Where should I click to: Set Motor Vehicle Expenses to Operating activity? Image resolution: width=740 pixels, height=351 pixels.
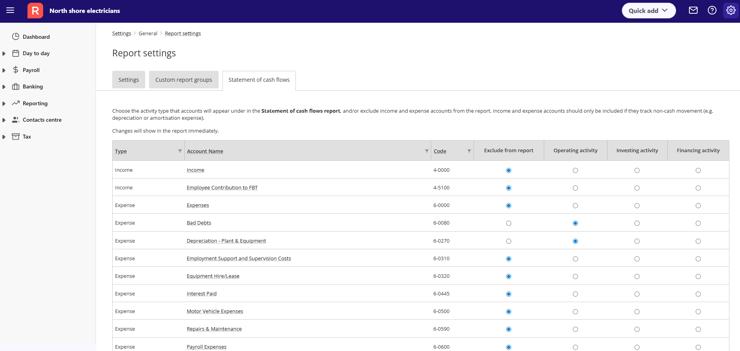click(575, 311)
